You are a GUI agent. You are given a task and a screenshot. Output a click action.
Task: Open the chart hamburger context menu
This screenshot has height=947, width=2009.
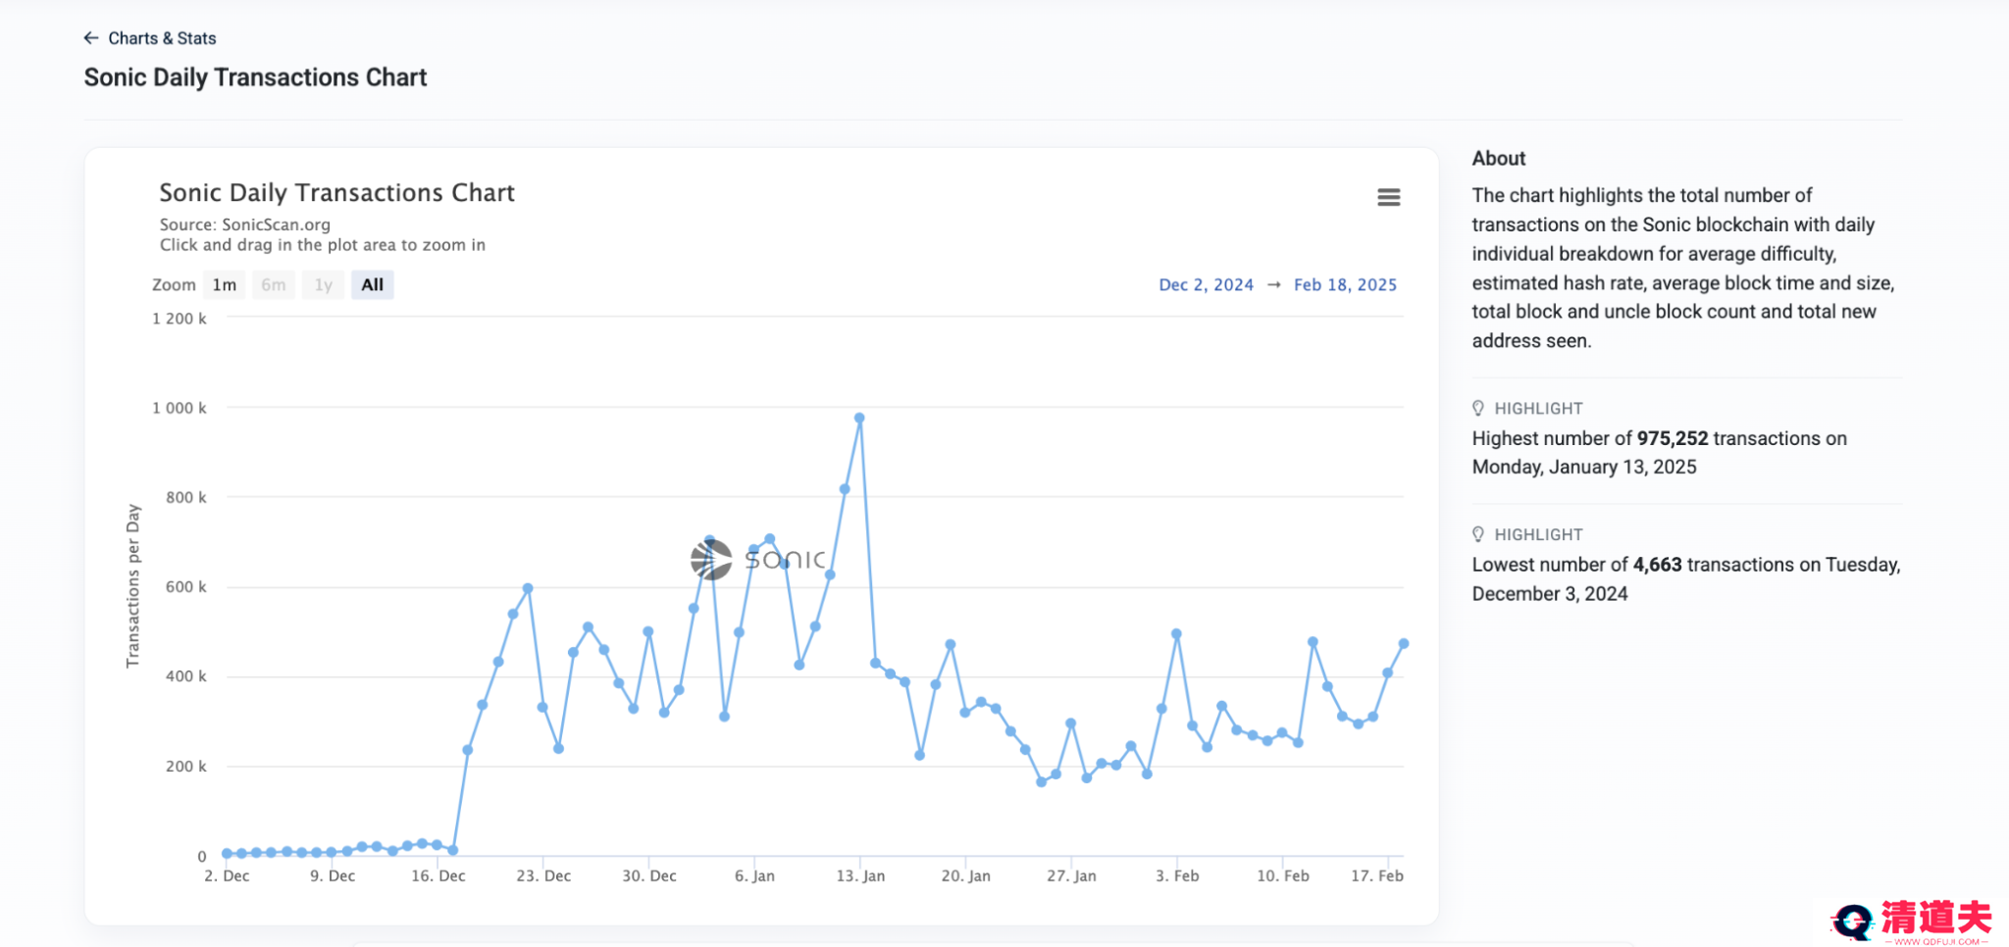pos(1388,197)
